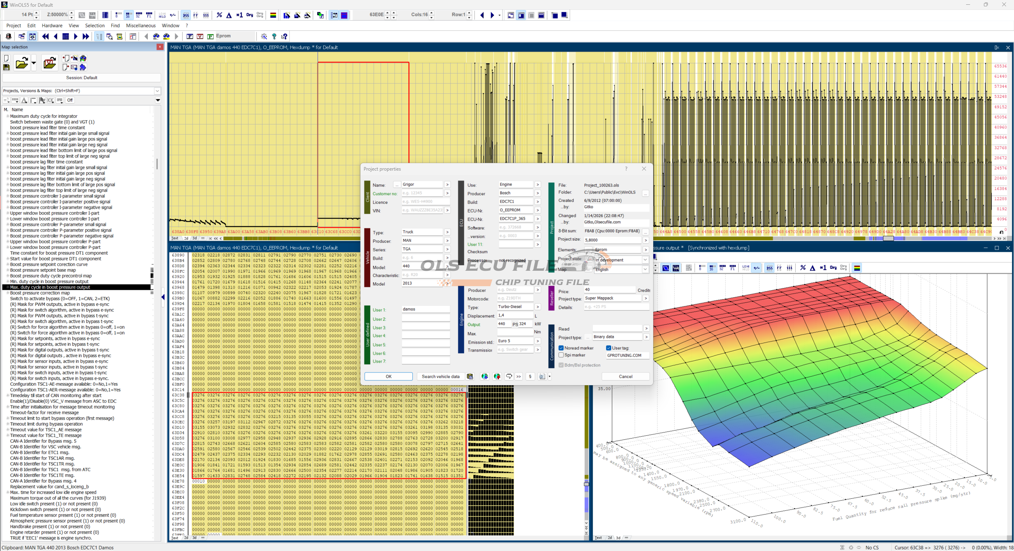Viewport: 1014px width, 551px height.
Task: Click the globe download icon in dialog
Action: 484,376
